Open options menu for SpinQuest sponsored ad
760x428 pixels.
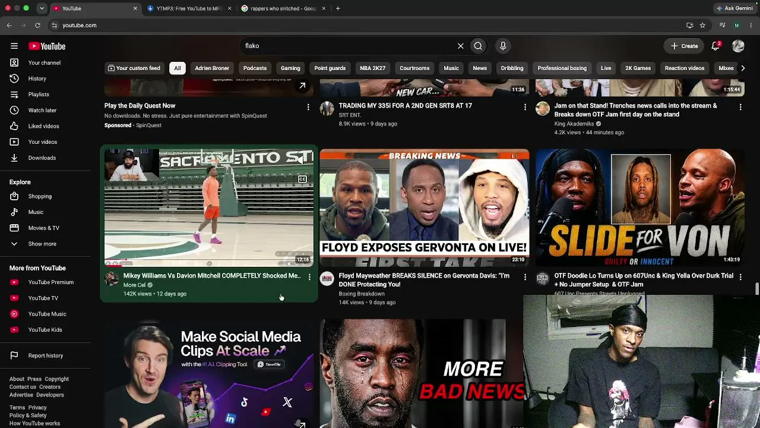pyautogui.click(x=308, y=107)
